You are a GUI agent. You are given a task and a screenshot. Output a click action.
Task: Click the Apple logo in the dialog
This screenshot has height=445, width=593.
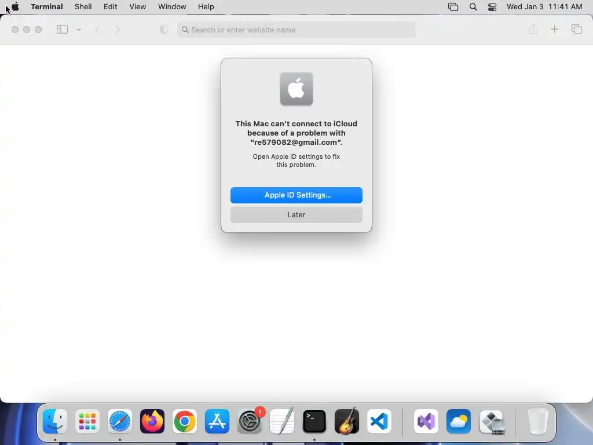[x=296, y=89]
